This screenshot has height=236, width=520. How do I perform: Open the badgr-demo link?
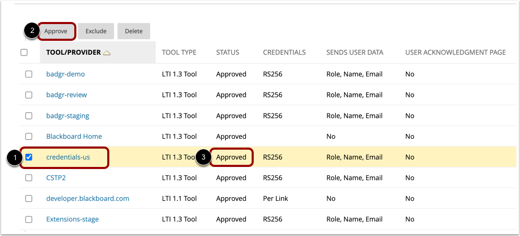coord(66,74)
